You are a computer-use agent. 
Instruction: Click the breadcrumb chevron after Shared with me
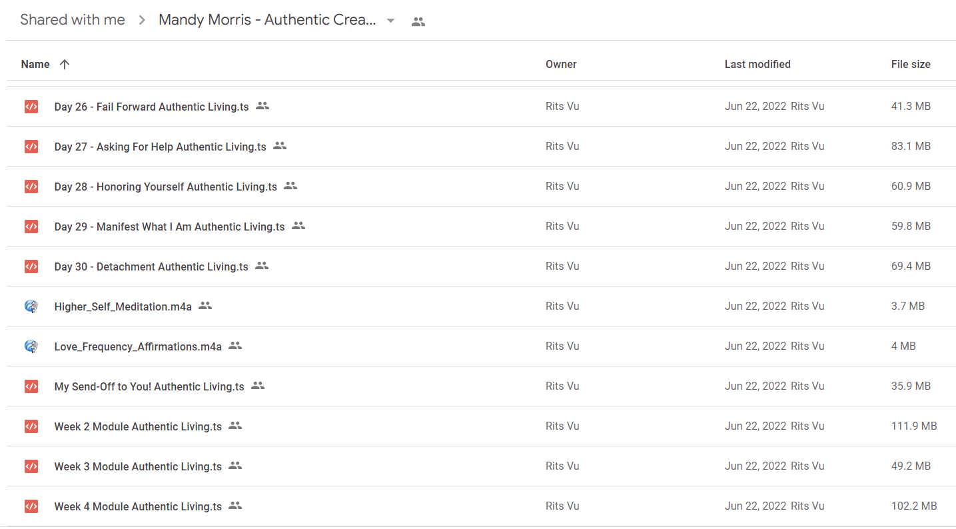(x=142, y=21)
